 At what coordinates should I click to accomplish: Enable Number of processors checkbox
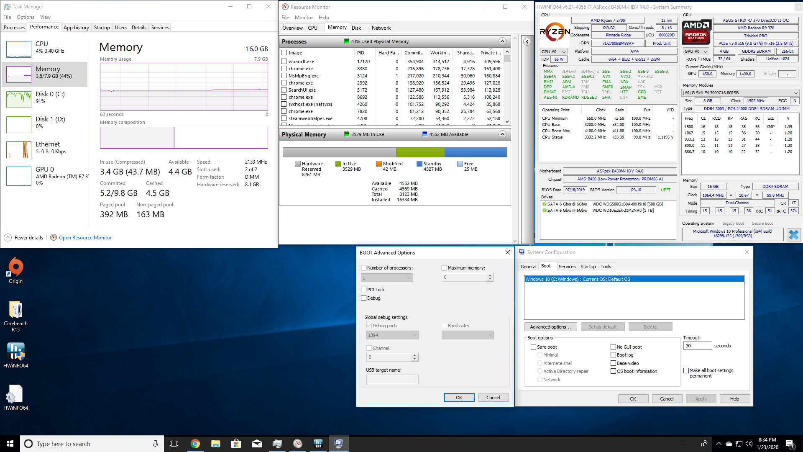tap(363, 268)
